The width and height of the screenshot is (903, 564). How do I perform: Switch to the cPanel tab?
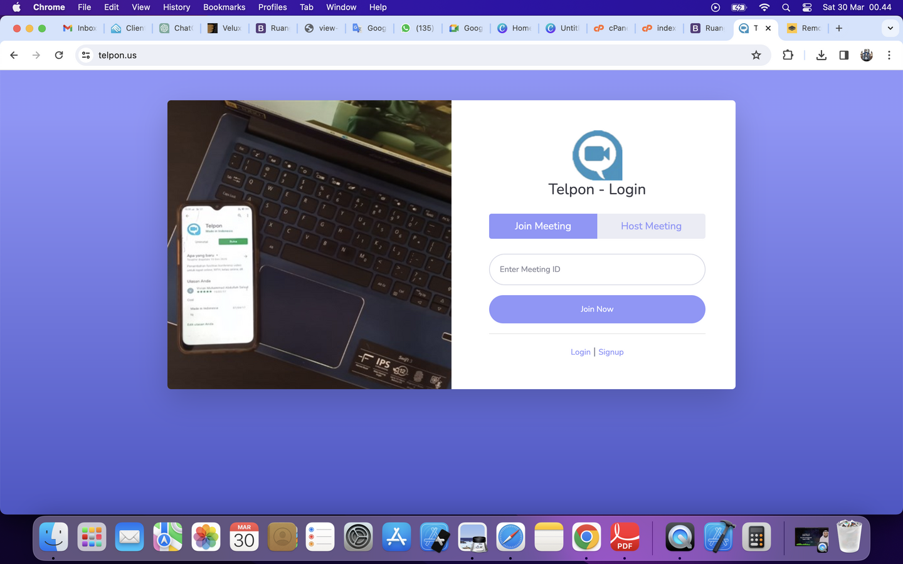(x=611, y=28)
